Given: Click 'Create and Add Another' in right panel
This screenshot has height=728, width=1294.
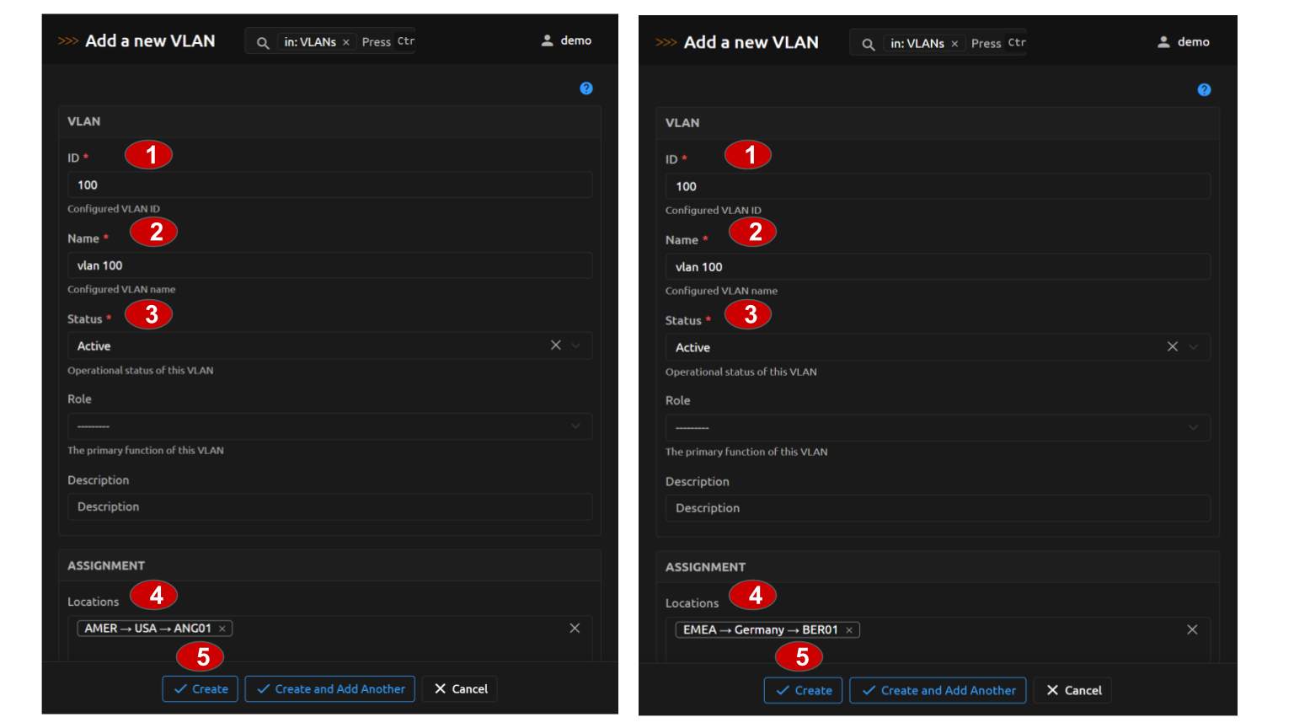Looking at the screenshot, I should tap(938, 691).
